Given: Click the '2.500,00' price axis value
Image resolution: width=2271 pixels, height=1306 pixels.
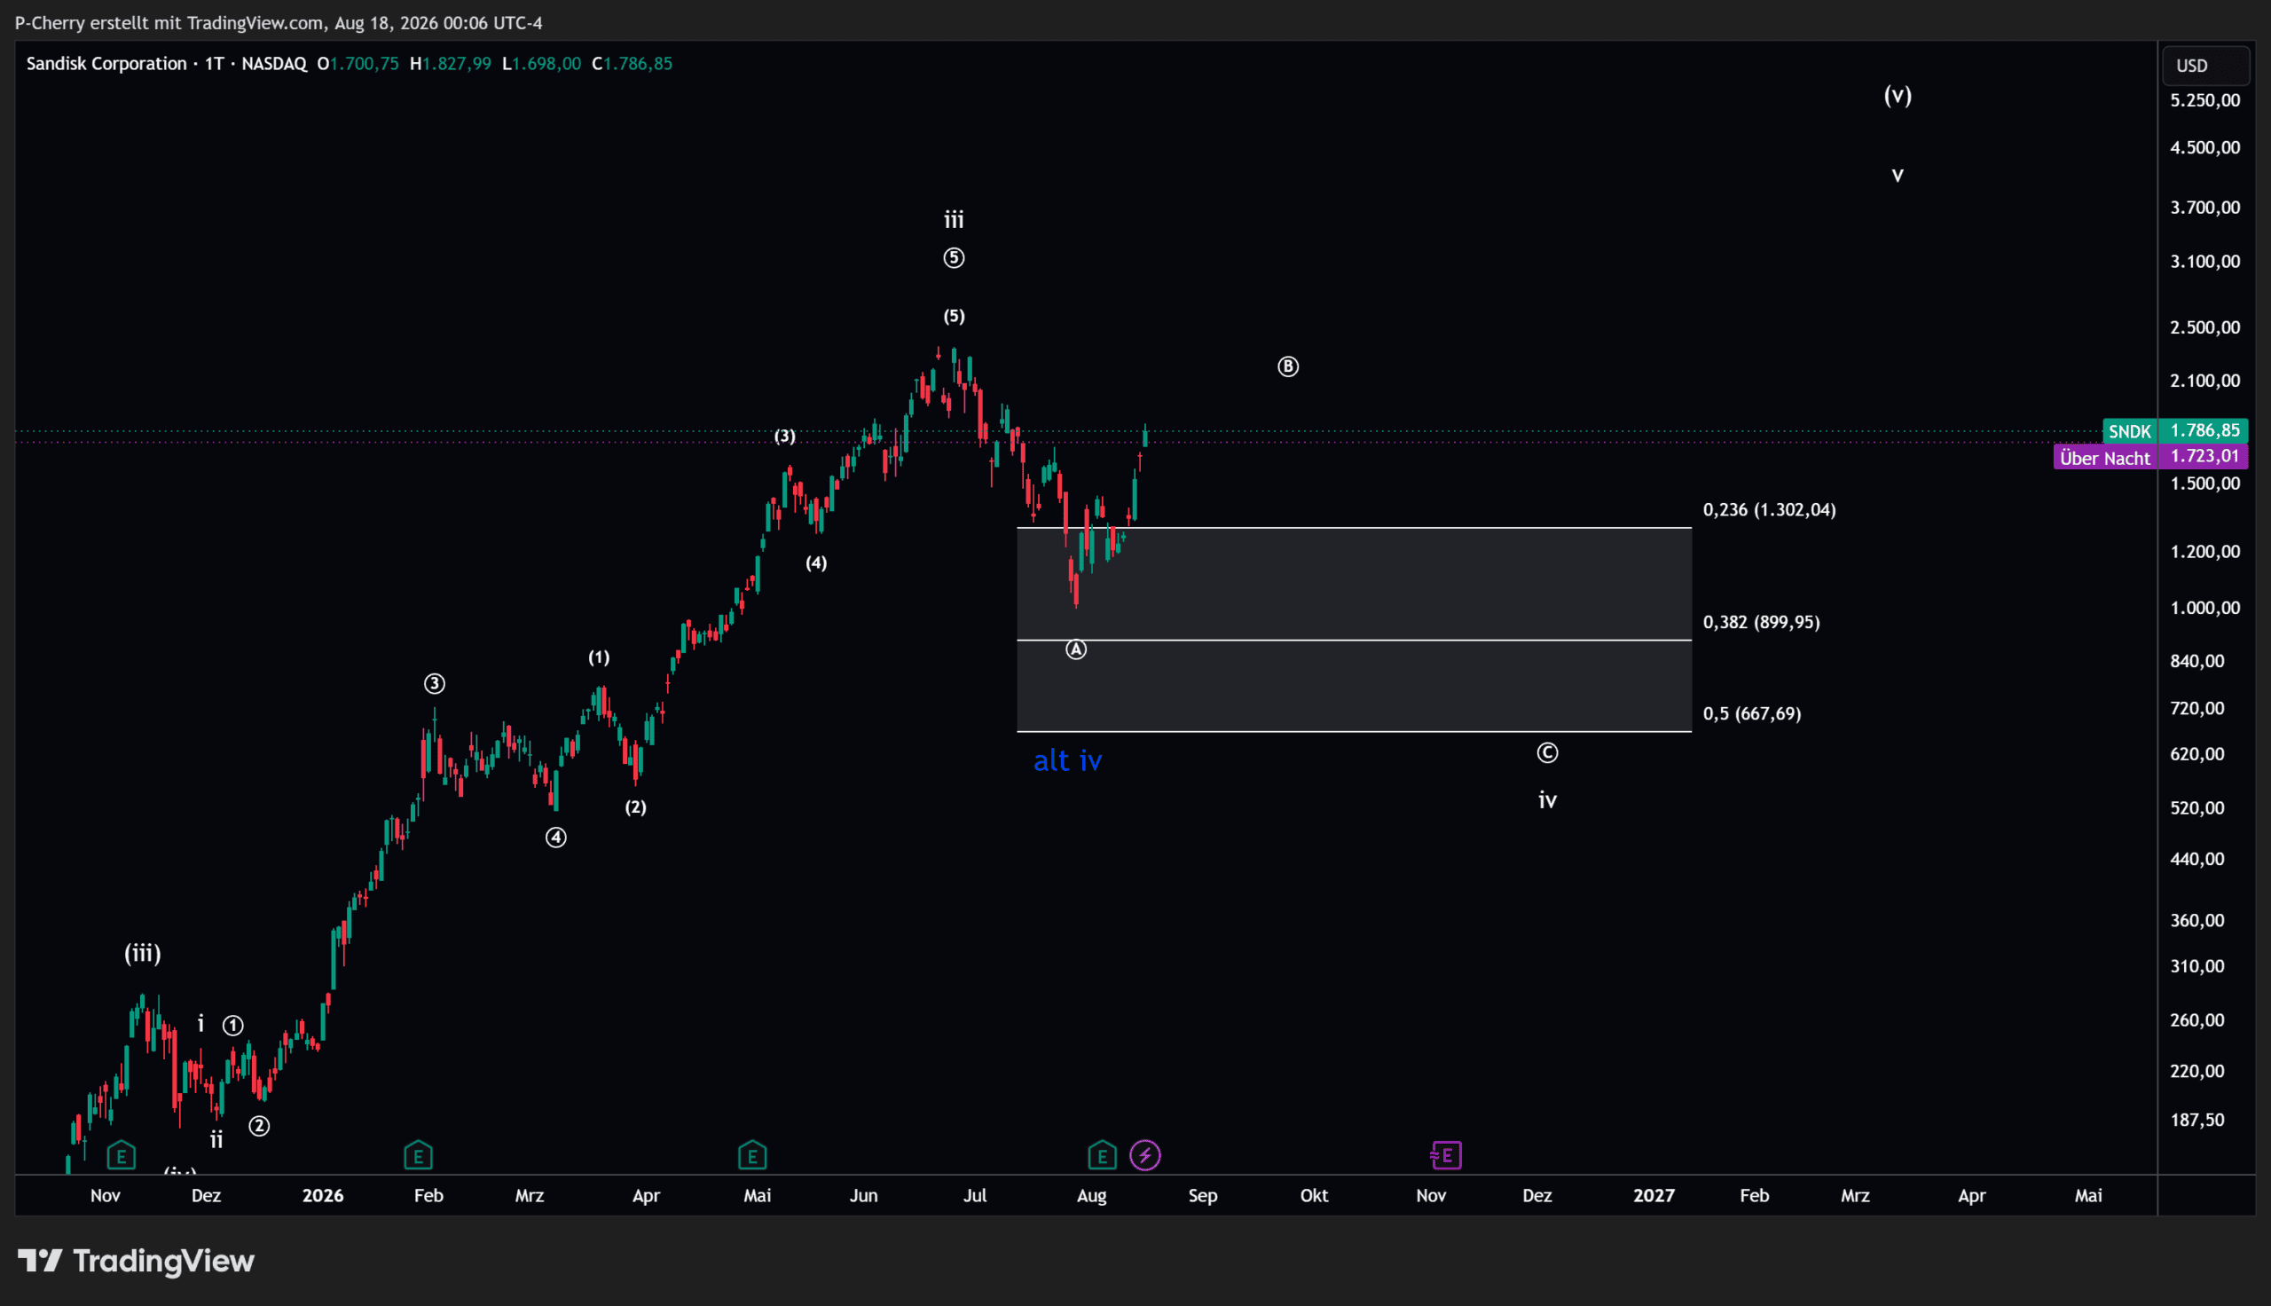Looking at the screenshot, I should click(2204, 327).
